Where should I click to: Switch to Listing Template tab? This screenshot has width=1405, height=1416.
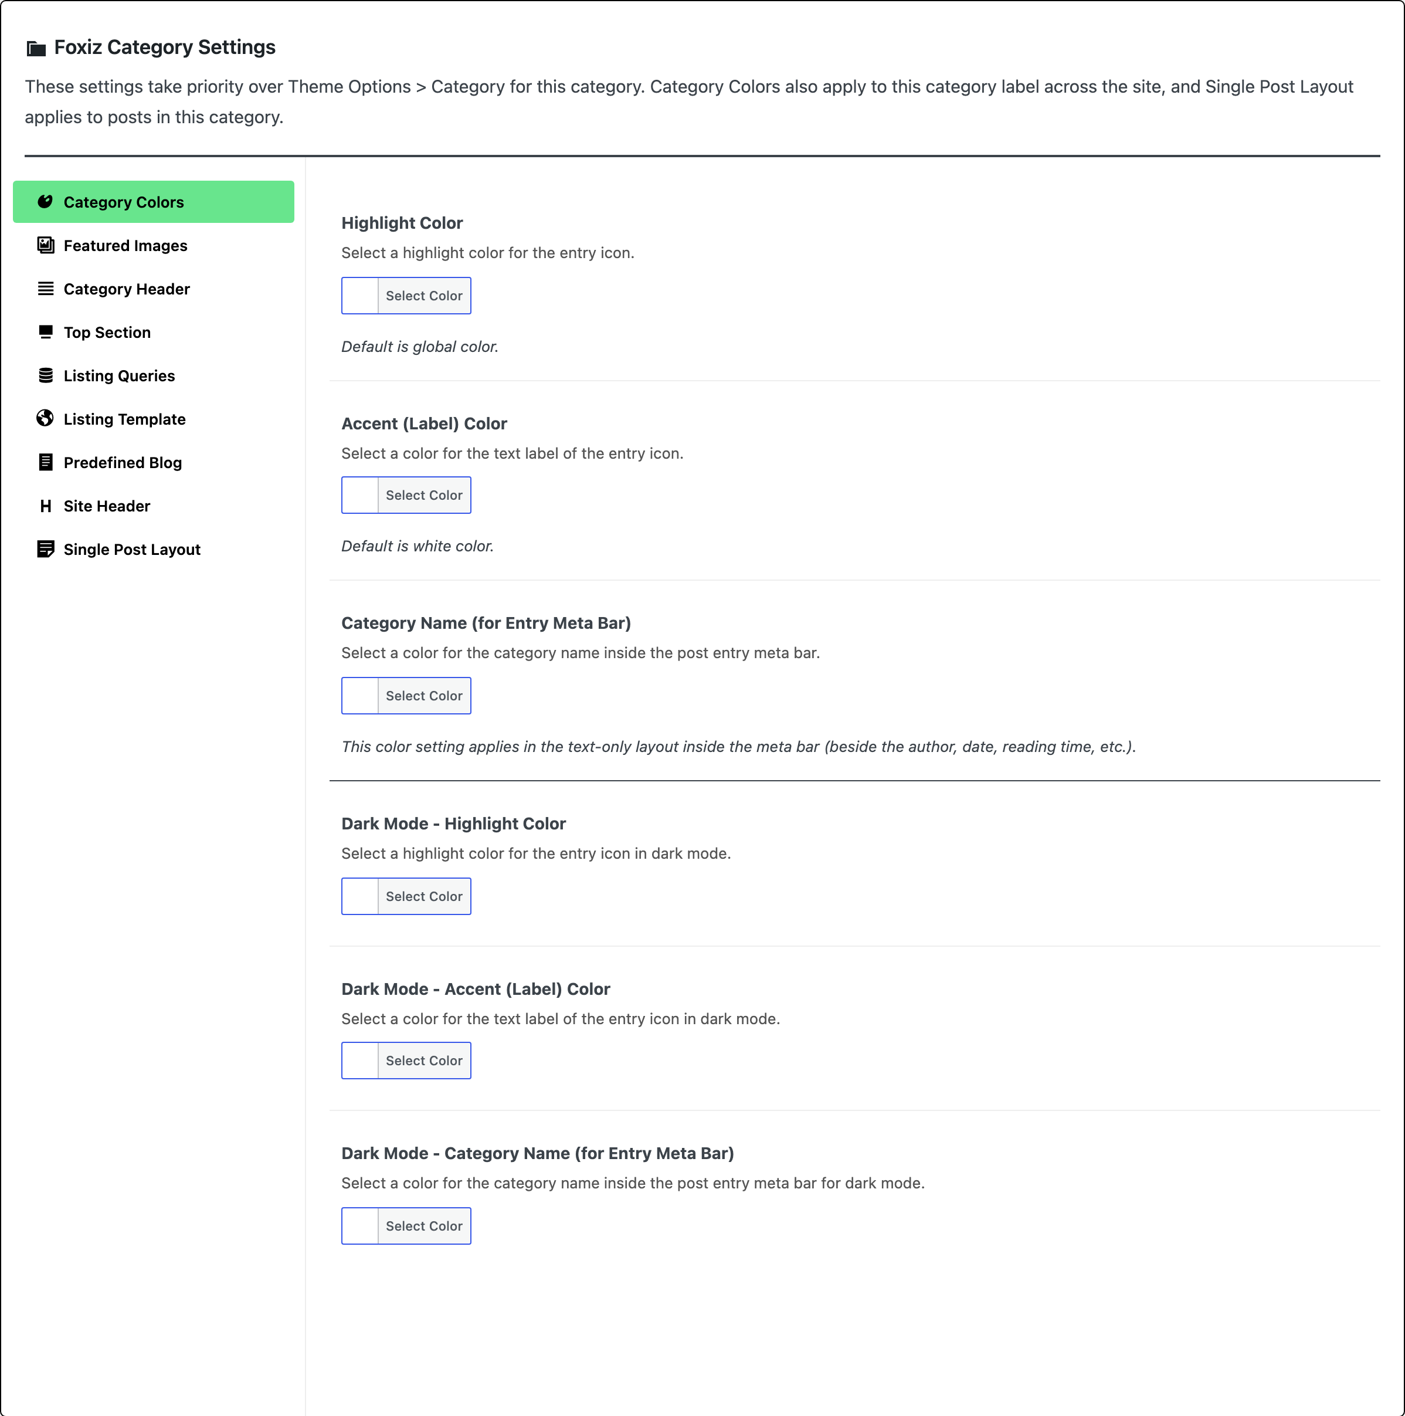click(x=154, y=418)
